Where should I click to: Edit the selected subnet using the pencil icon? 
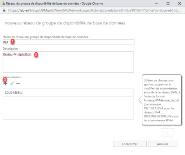click(x=12, y=84)
